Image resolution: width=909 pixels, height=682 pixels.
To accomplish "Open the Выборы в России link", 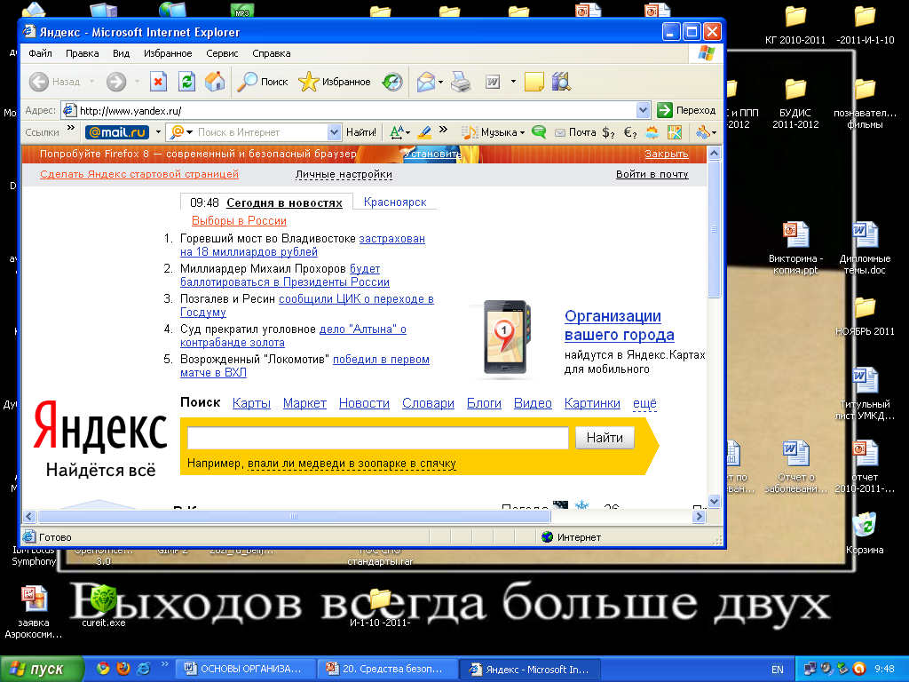I will (239, 220).
